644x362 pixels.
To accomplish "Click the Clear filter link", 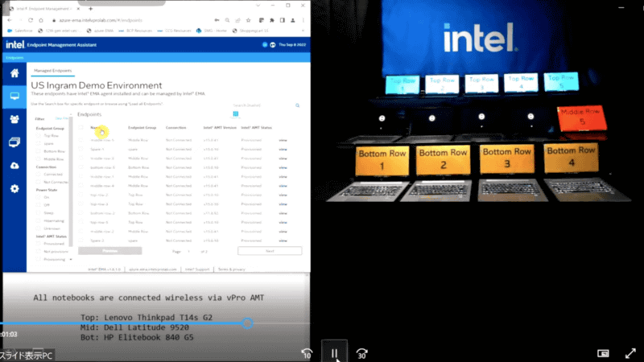I will point(62,118).
